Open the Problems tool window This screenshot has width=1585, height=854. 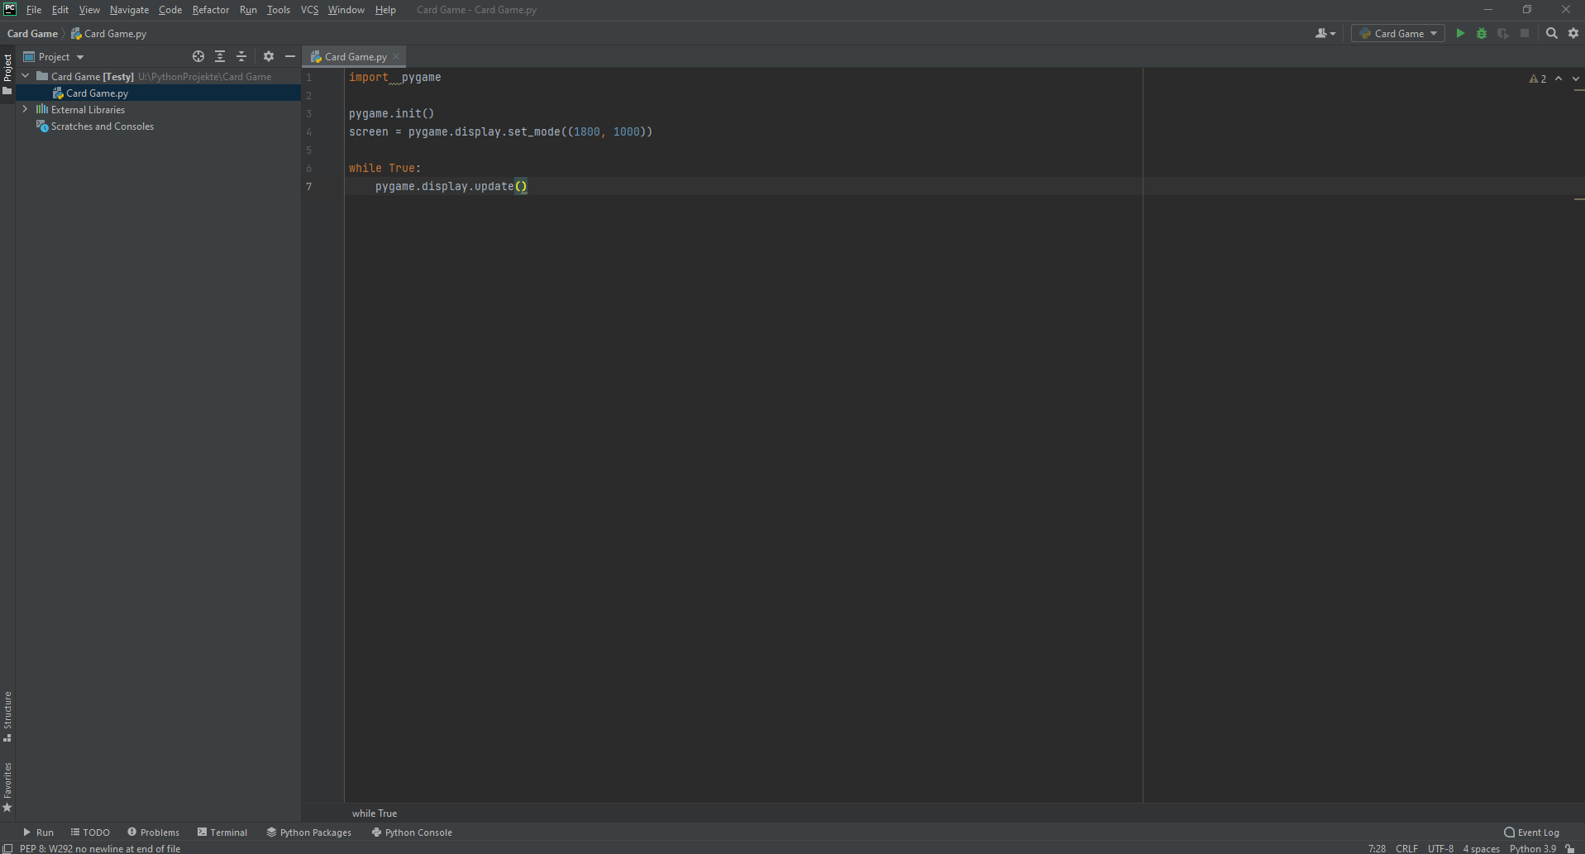click(x=153, y=833)
